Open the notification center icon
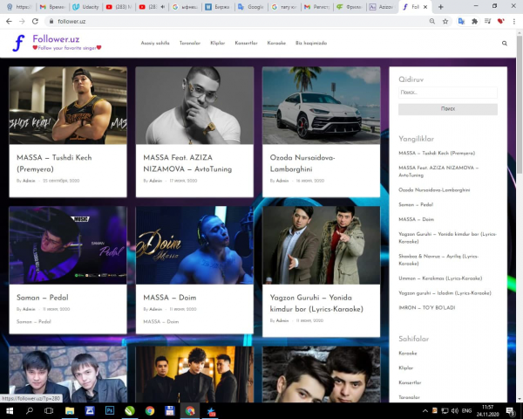The width and height of the screenshot is (523, 419). (510, 411)
